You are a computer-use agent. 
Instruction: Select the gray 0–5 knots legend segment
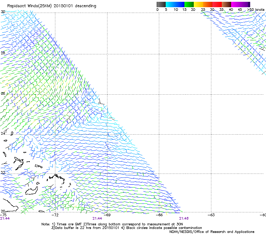(x=161, y=4)
